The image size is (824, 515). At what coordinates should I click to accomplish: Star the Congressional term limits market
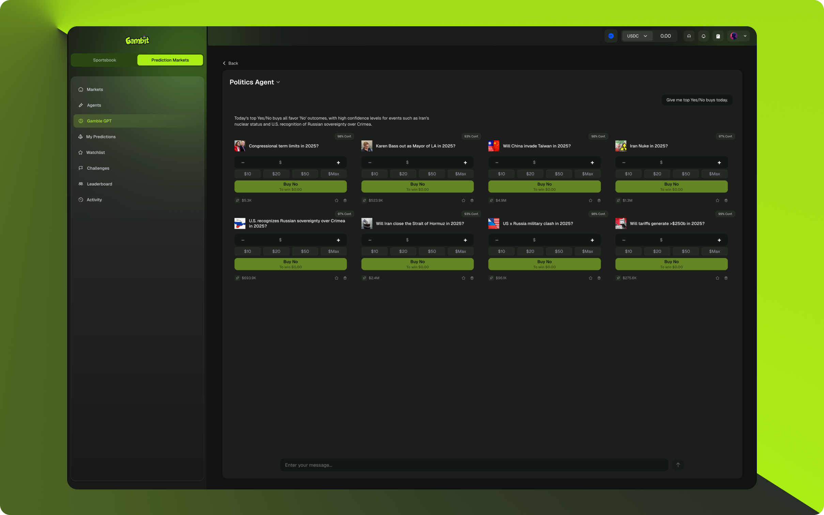tap(336, 200)
